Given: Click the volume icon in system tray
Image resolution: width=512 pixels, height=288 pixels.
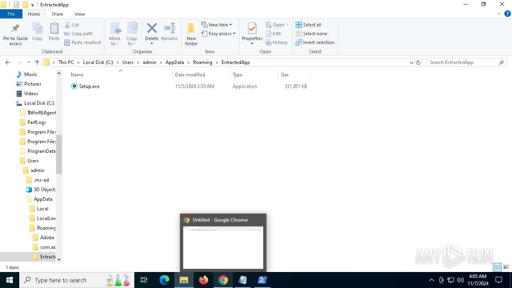Looking at the screenshot, I should pyautogui.click(x=460, y=280).
